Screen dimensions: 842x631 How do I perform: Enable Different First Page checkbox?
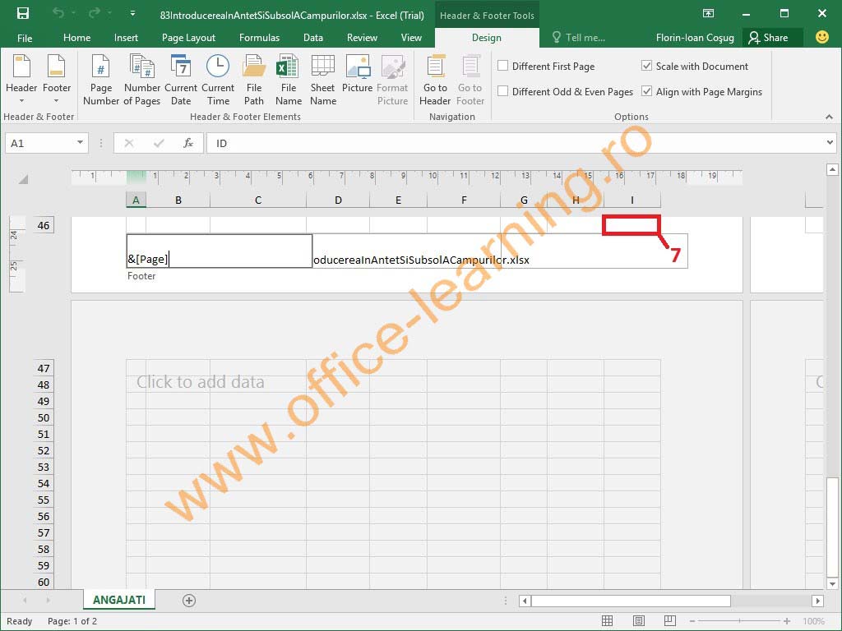click(503, 66)
